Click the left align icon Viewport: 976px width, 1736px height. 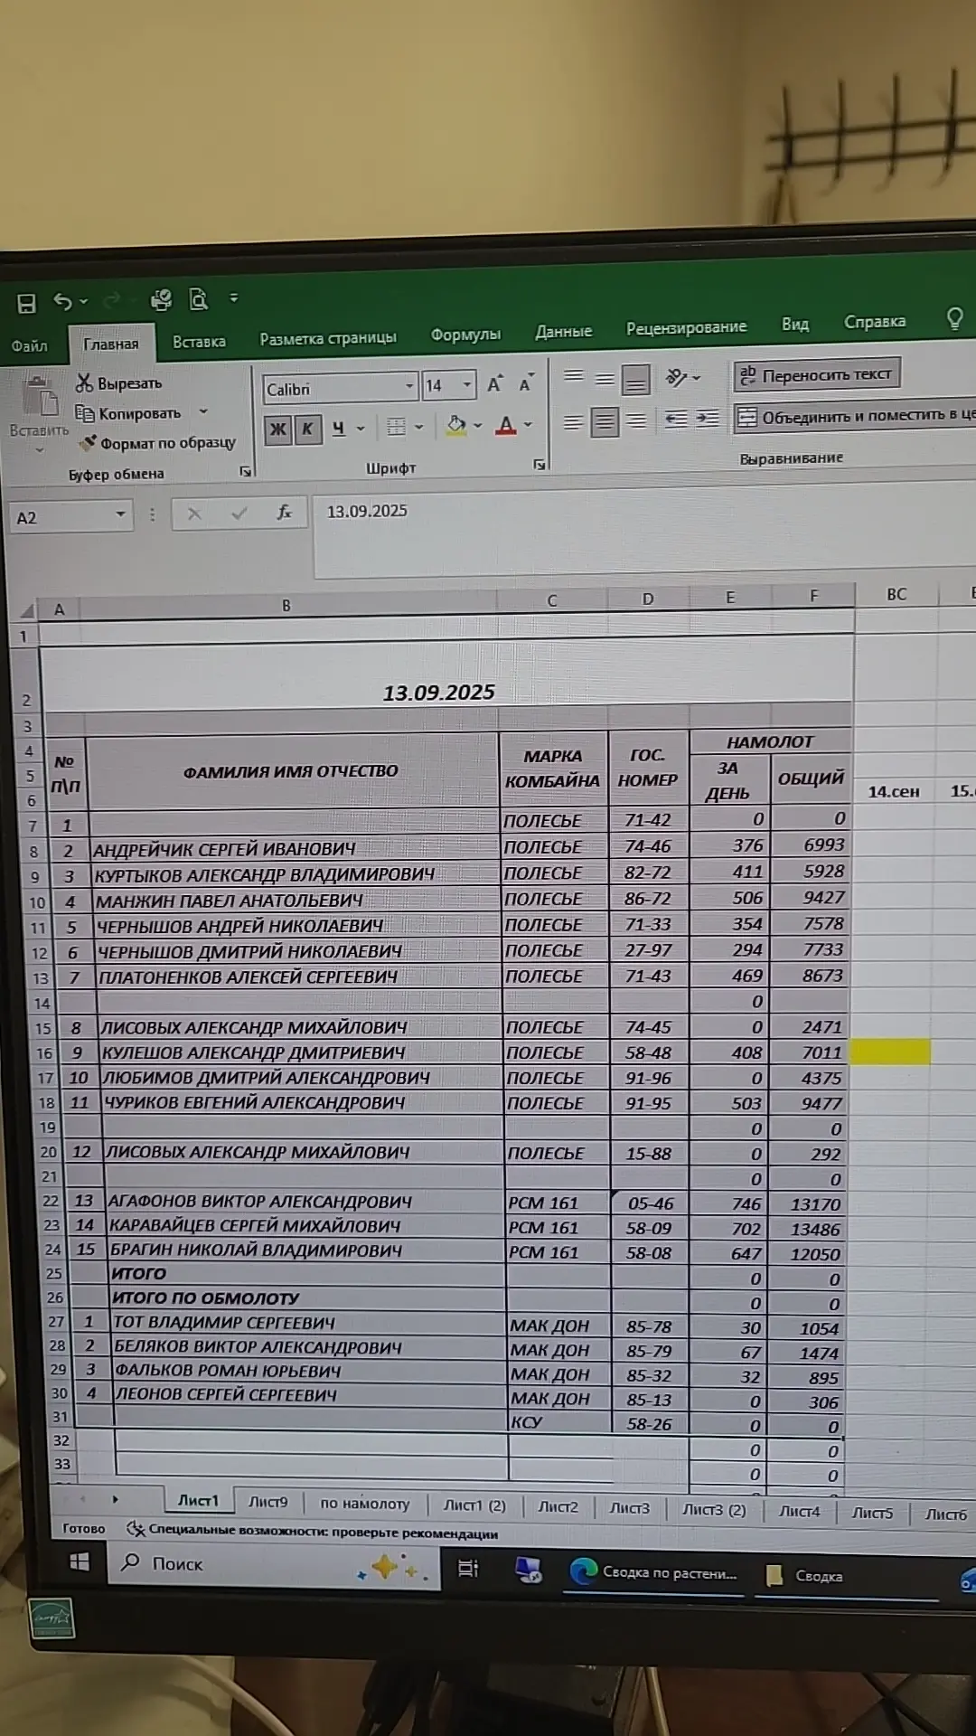pyautogui.click(x=573, y=421)
